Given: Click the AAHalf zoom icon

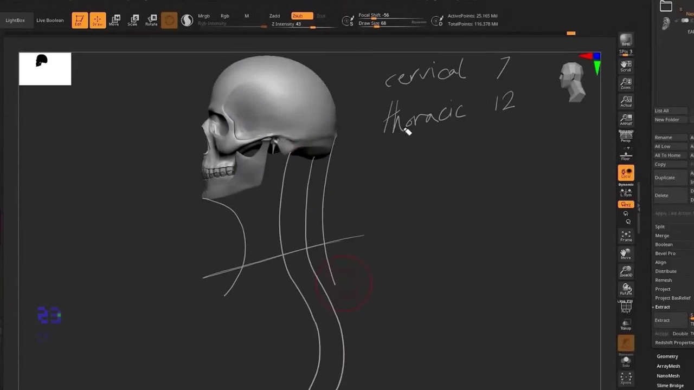Looking at the screenshot, I should [x=626, y=119].
